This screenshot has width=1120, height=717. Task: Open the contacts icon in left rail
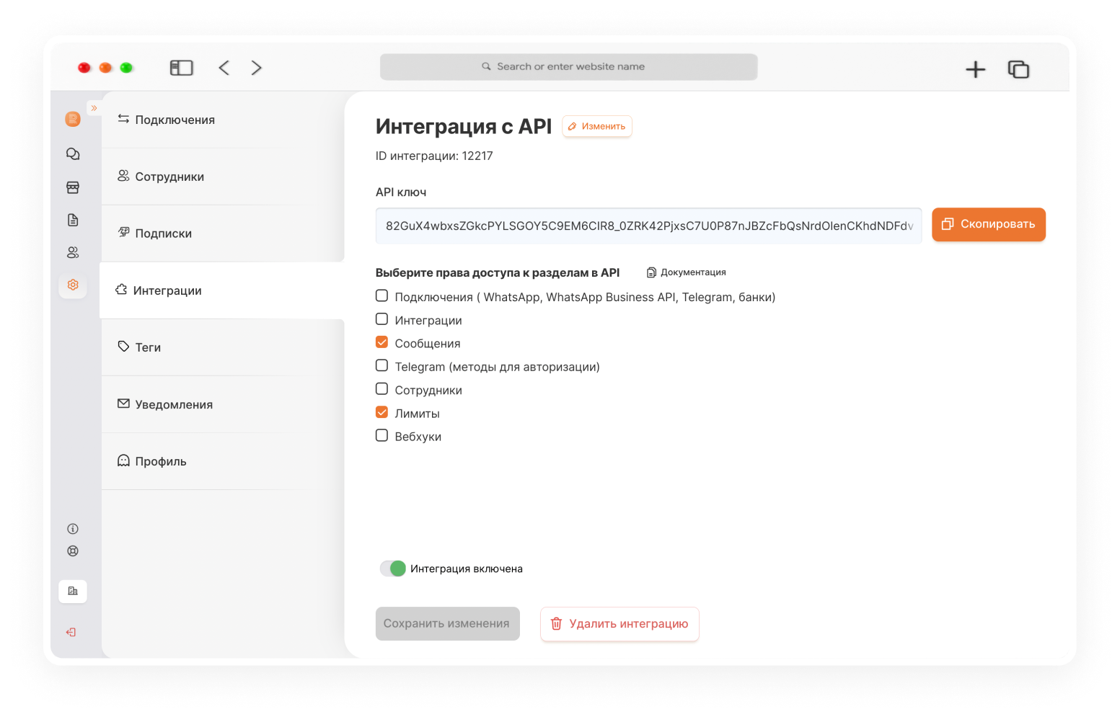point(73,252)
